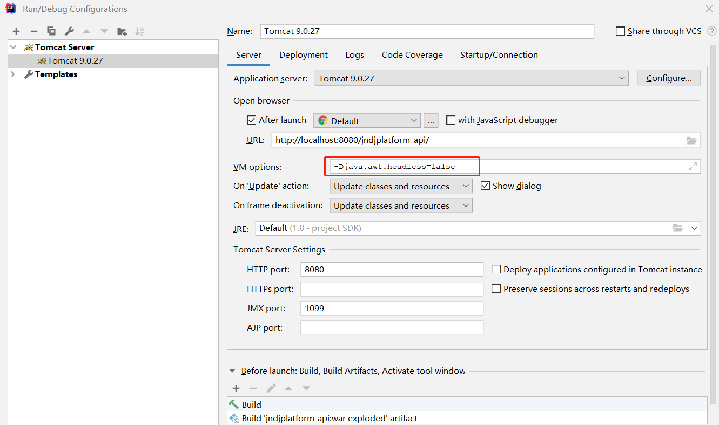Open the Share through VCS help icon
Screen dimensions: 719x425
(x=712, y=31)
